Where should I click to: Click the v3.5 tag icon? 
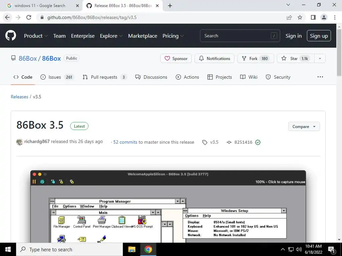pyautogui.click(x=205, y=142)
